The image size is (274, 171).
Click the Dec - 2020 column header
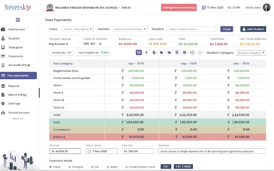click(242, 64)
